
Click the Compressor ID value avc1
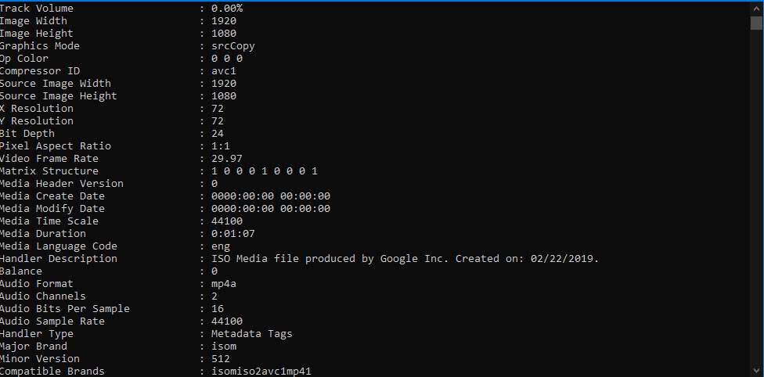(224, 71)
